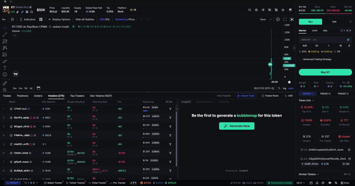Image resolution: width=355 pixels, height=186 pixels.
Task: Enable Advanced Trading Strategy checkbox
Action: tap(300, 59)
